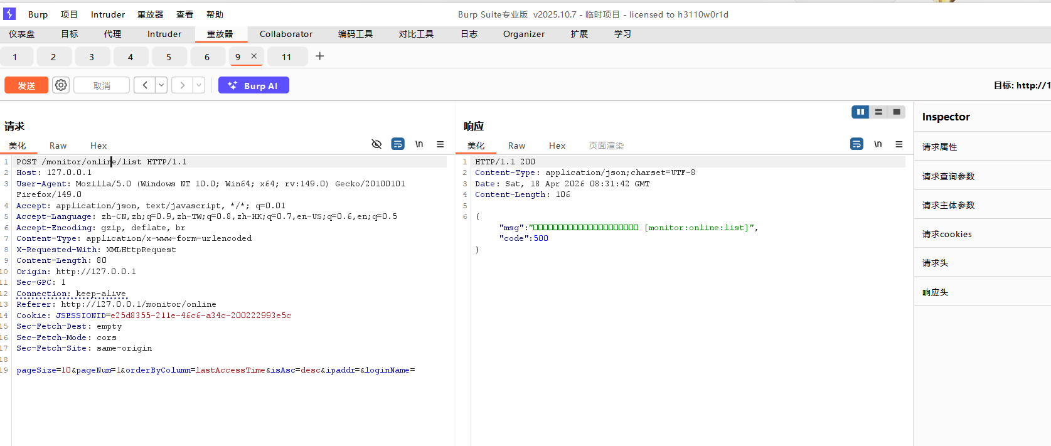Switch to 扩展 extensions tab
The width and height of the screenshot is (1051, 446).
tap(580, 34)
